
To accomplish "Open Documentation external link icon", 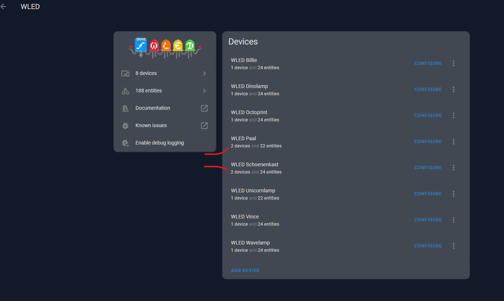I will coord(204,108).
